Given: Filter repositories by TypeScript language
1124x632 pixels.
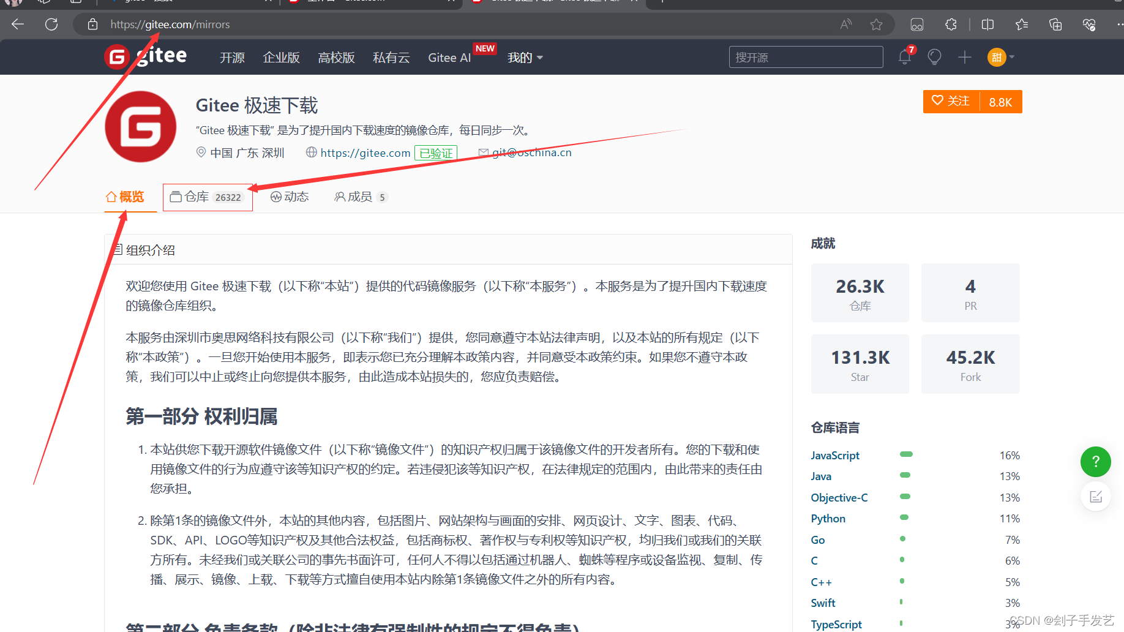Looking at the screenshot, I should coord(836,624).
